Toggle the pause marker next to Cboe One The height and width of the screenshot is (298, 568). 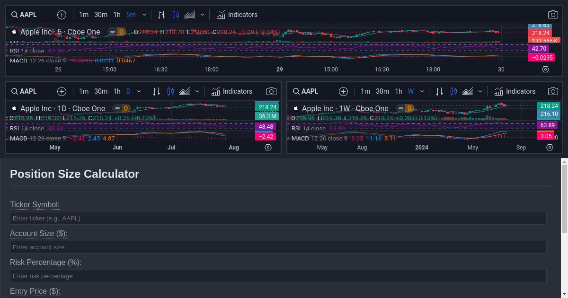click(x=112, y=32)
